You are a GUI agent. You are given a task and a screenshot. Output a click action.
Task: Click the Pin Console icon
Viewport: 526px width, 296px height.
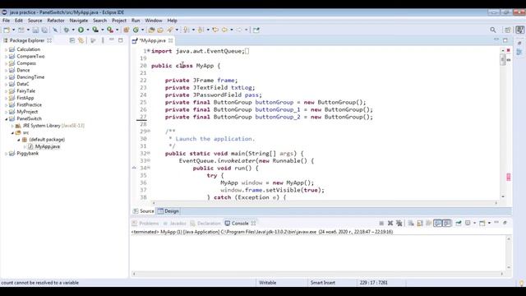tap(459, 223)
